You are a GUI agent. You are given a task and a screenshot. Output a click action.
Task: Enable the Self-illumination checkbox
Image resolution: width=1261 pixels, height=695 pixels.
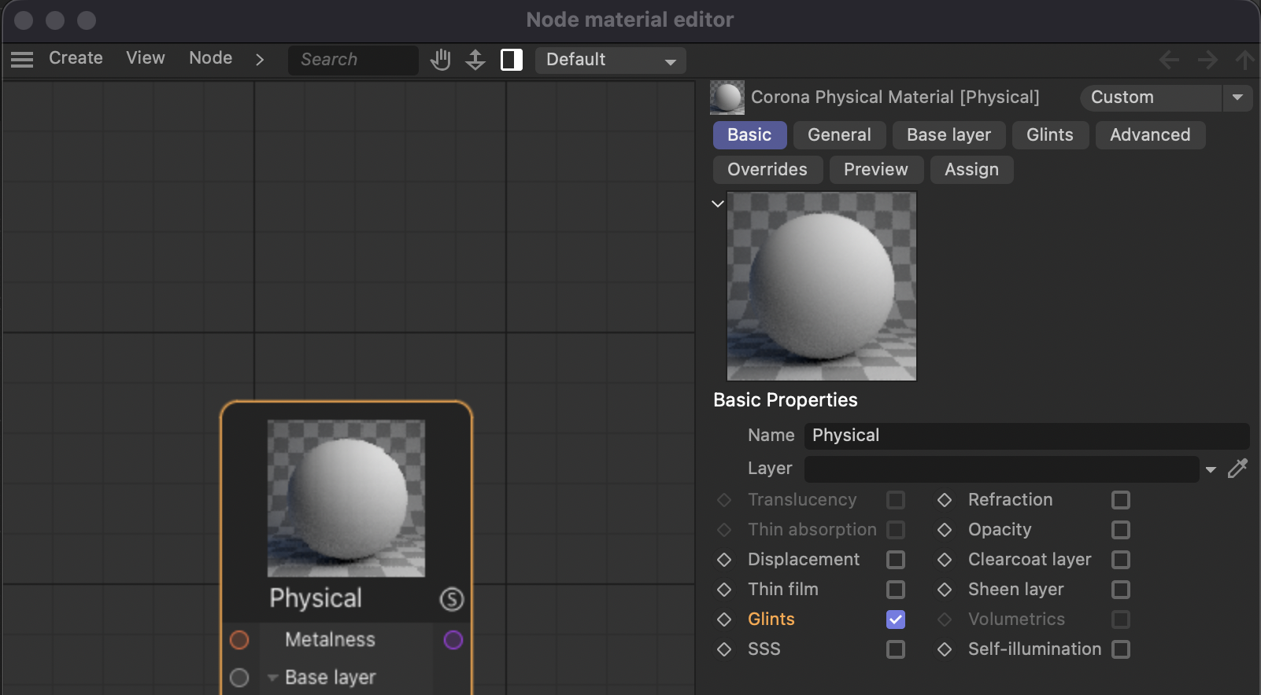(1121, 649)
